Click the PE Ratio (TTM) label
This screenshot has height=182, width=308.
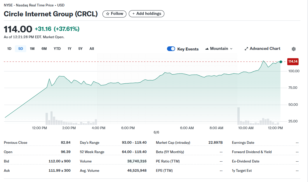[x=168, y=161]
